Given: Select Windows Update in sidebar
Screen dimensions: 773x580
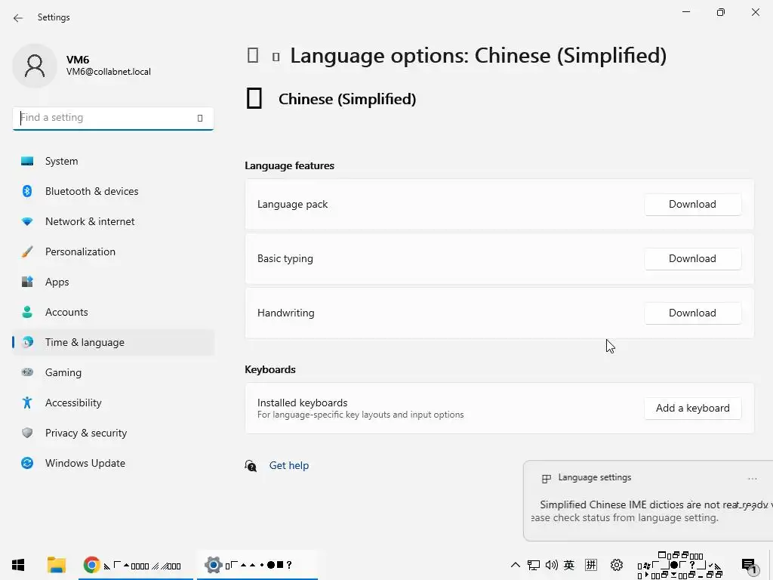Looking at the screenshot, I should tap(85, 463).
